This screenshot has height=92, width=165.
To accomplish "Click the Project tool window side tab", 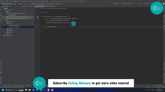I will pyautogui.click(x=1, y=8).
